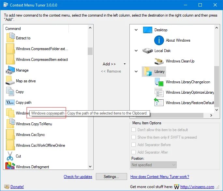Click the Copy path icon
Screen dimensions: 223x191
(10, 102)
